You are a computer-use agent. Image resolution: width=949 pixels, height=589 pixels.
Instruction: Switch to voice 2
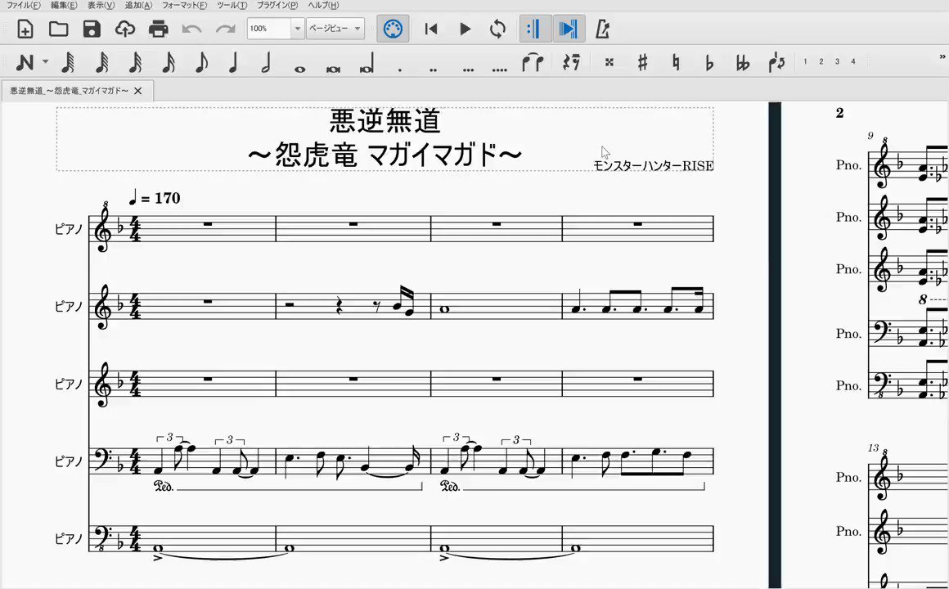821,61
